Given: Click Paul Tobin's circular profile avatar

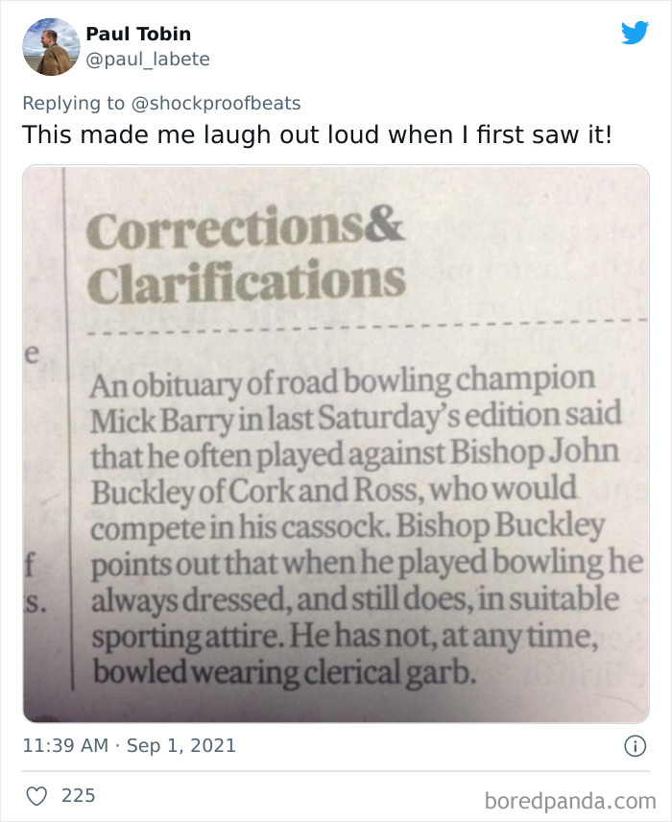Looking at the screenshot, I should click(50, 46).
